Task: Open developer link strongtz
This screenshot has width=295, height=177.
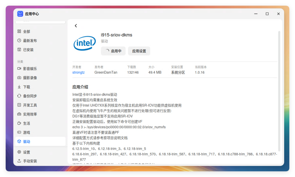Action: 78,72
